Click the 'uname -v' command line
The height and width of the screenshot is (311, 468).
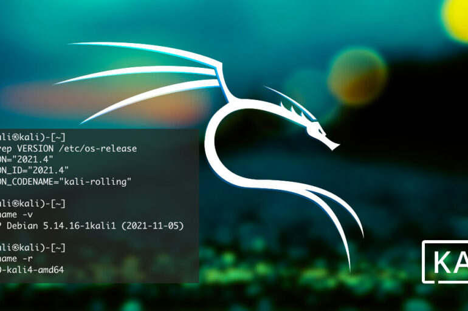tap(16, 215)
